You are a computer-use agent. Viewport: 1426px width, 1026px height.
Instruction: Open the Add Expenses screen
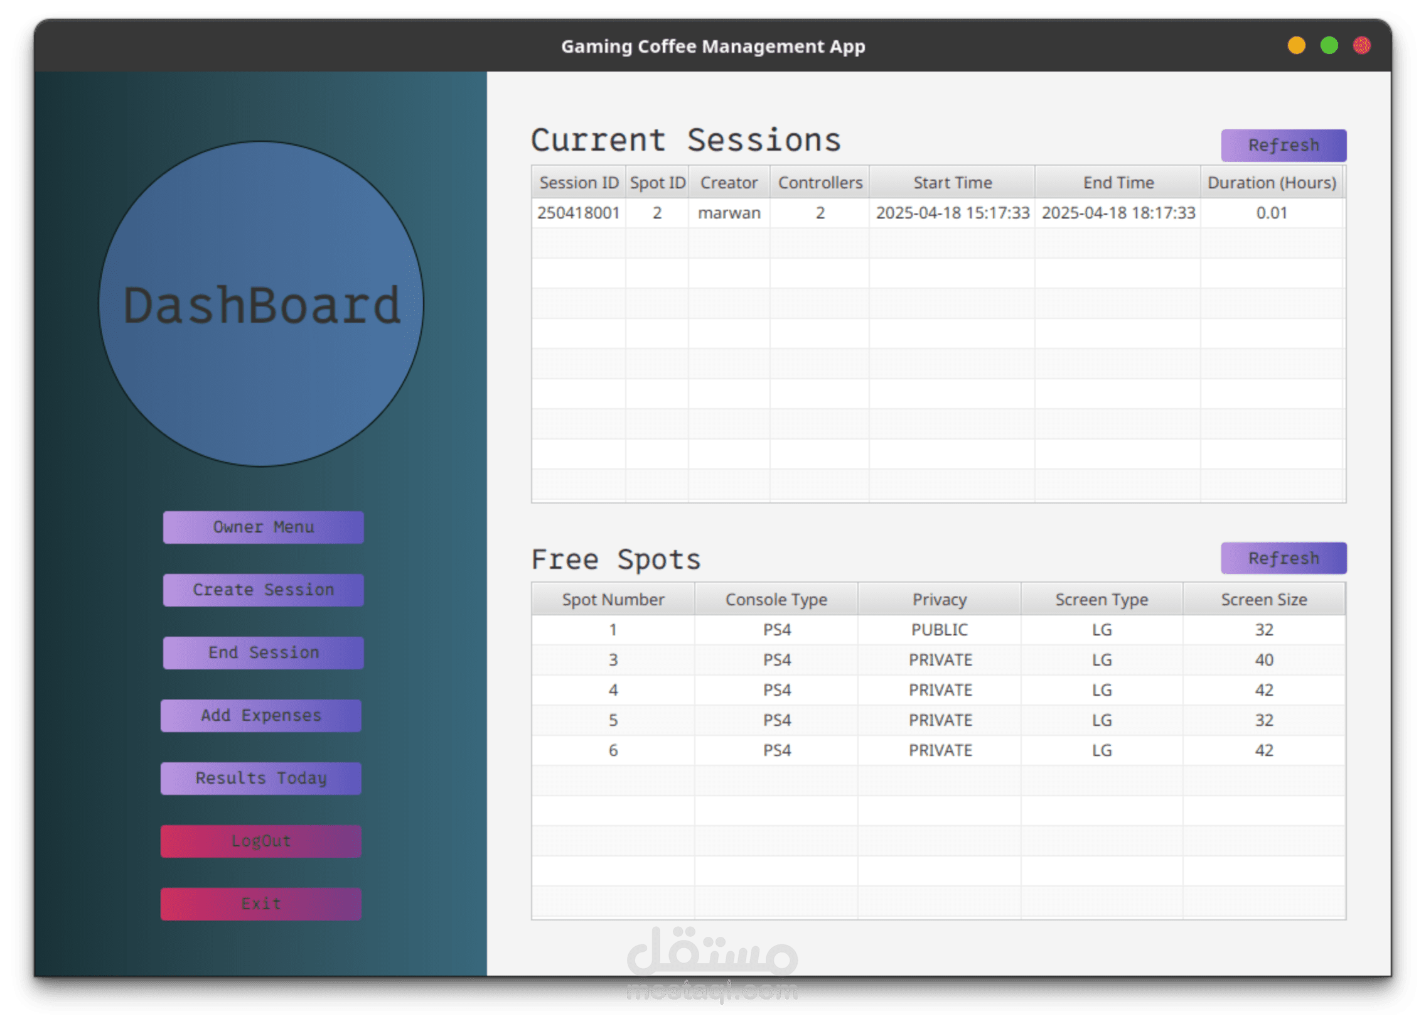[x=261, y=715]
